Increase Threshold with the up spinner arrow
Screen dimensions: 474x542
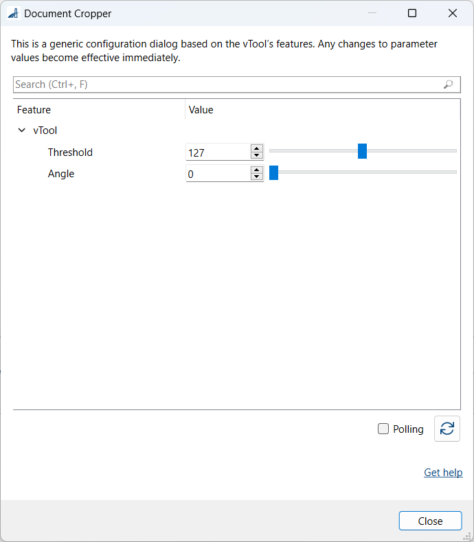tap(256, 148)
